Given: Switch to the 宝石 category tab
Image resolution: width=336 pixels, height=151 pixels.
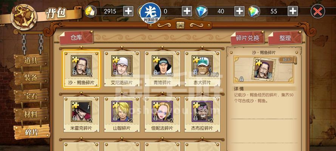Looking at the screenshot, I should click(x=31, y=96).
